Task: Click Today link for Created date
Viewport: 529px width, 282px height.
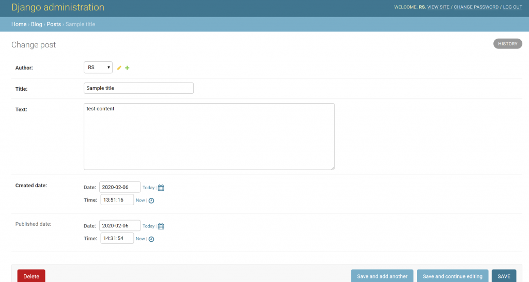Action: click(148, 188)
